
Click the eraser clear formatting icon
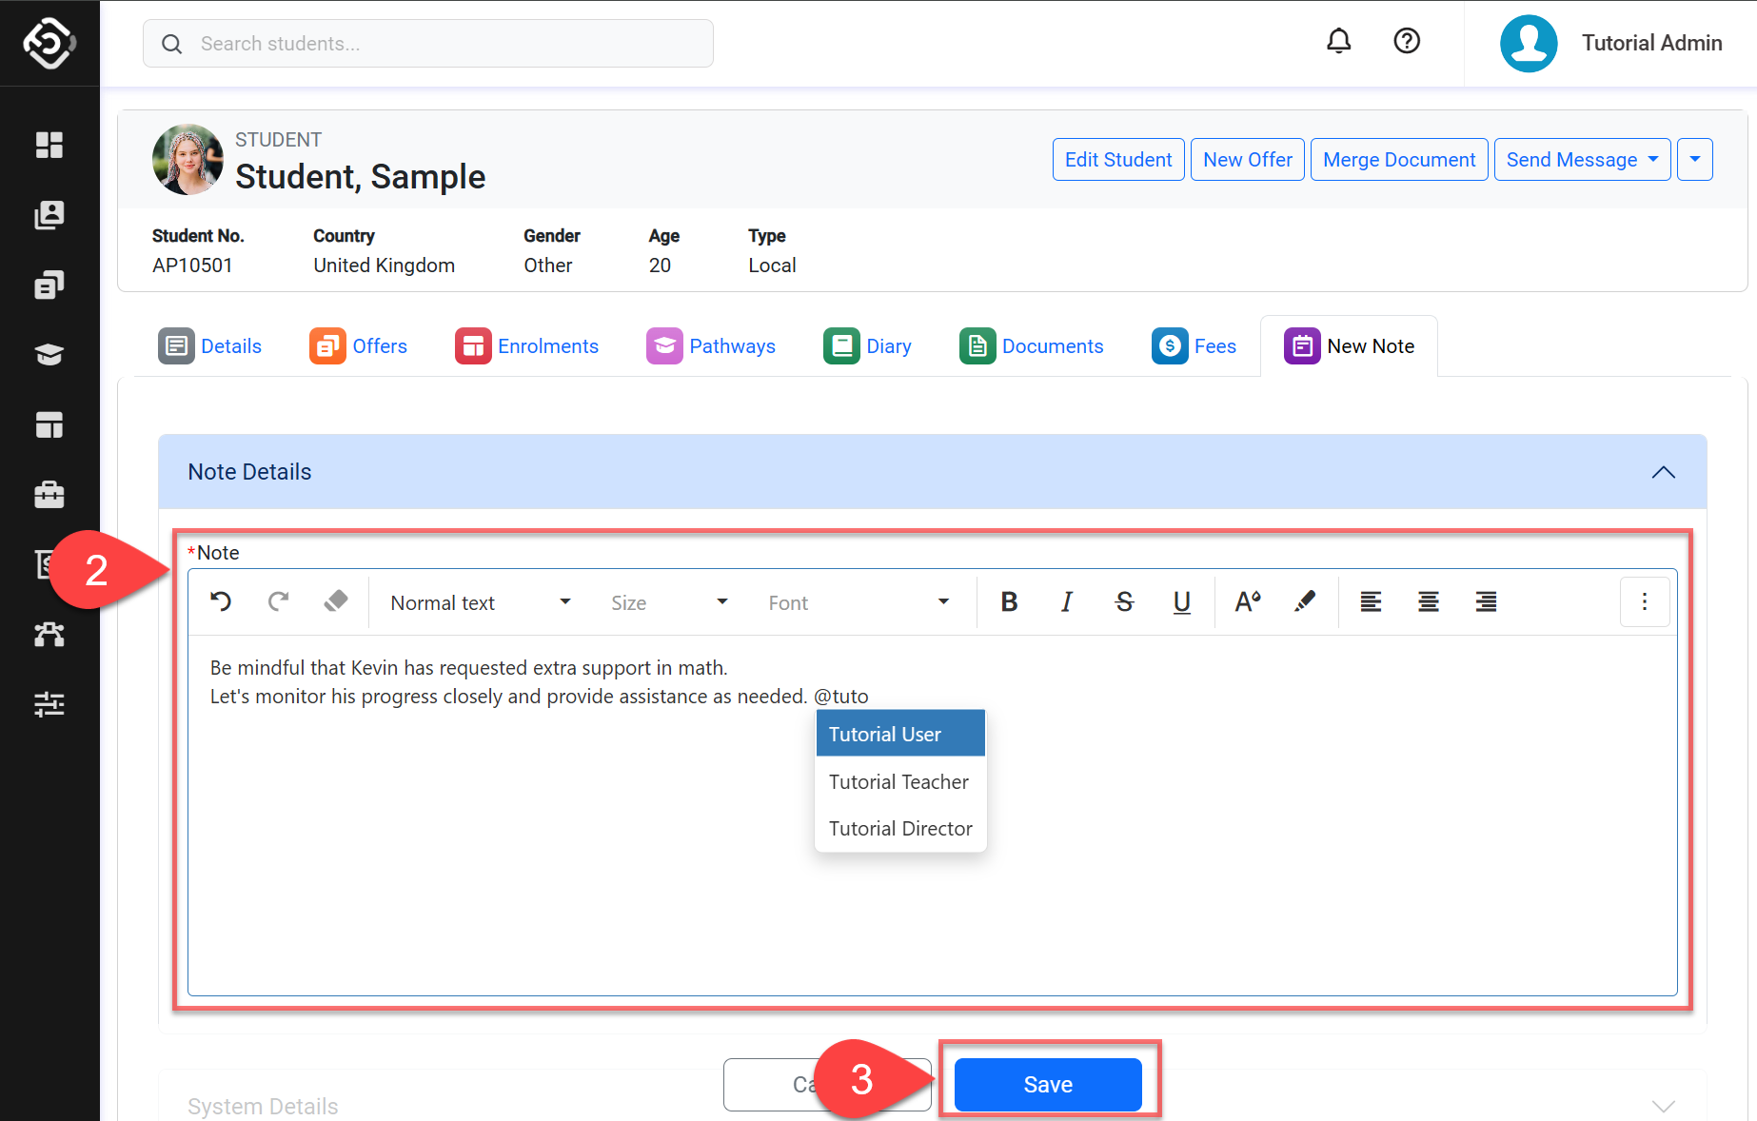[335, 601]
